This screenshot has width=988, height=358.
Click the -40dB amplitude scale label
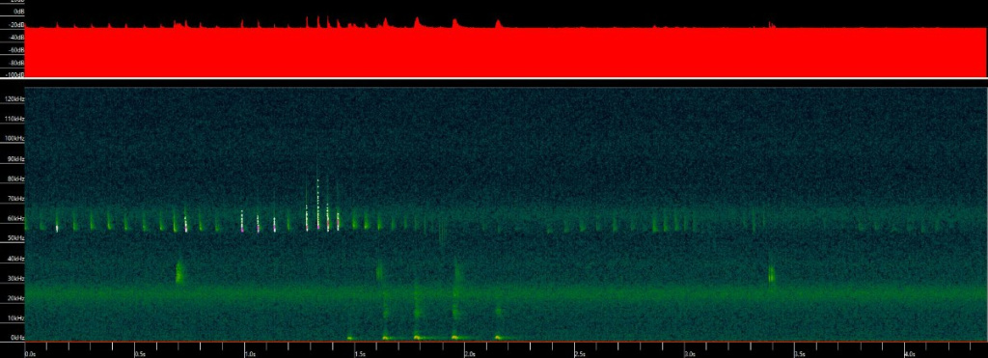click(17, 38)
